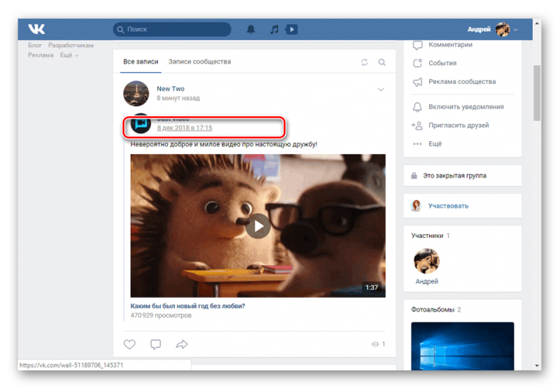
Task: Like the post with heart icon
Action: (129, 344)
